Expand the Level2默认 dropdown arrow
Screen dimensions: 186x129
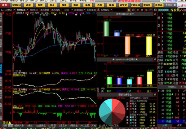pyautogui.click(x=15, y=10)
